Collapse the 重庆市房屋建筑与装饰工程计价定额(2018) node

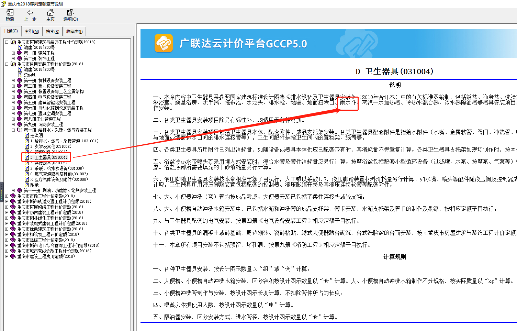coord(7,42)
